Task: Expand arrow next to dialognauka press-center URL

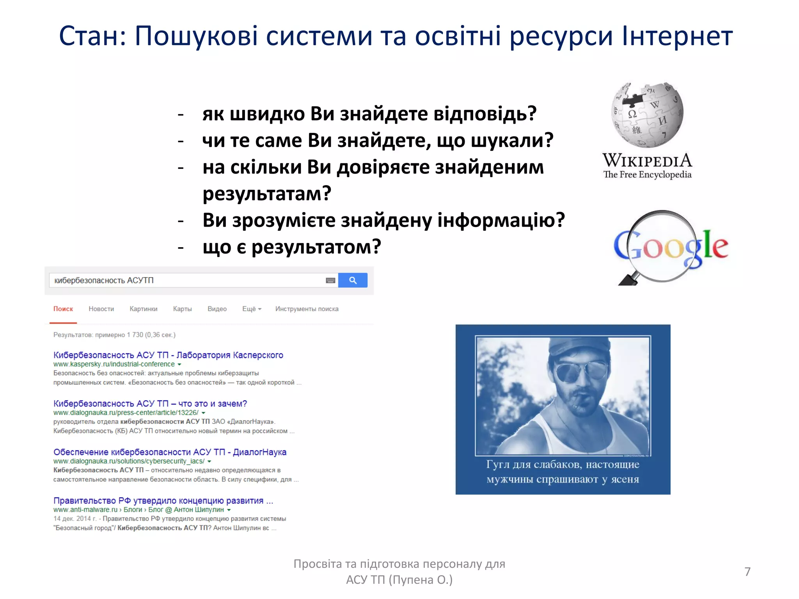Action: (203, 413)
